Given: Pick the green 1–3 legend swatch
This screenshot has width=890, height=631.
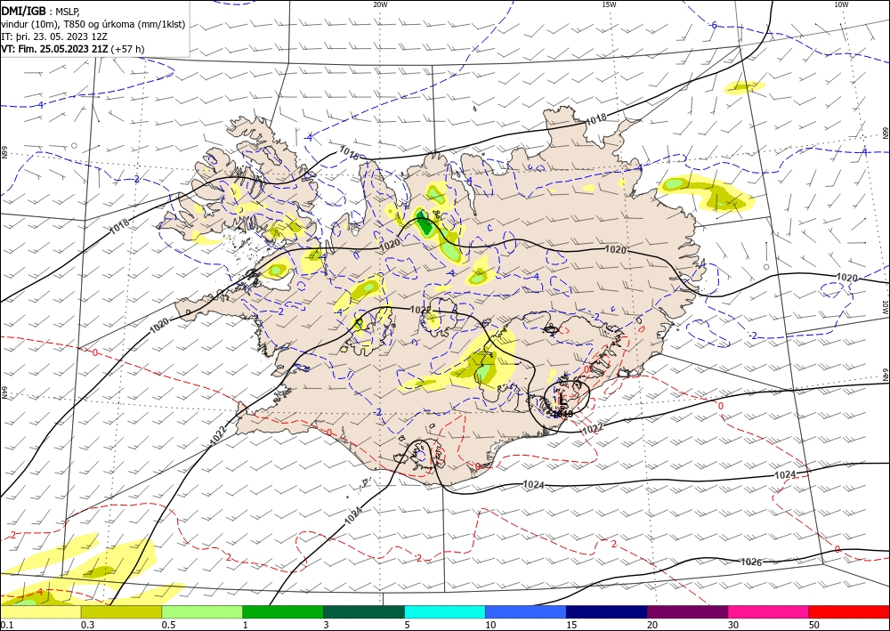Looking at the screenshot, I should click(283, 611).
